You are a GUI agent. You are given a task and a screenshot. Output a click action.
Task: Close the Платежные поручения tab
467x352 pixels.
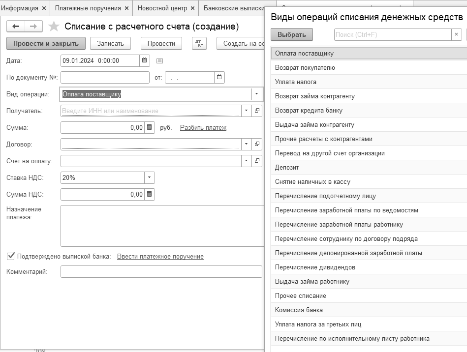point(126,8)
